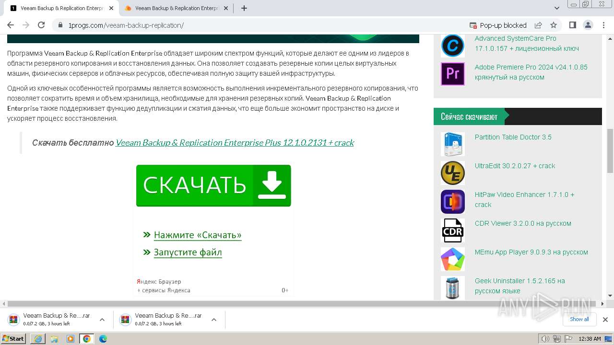Click the Нажмите «Скачать» link
The height and width of the screenshot is (345, 614).
198,235
